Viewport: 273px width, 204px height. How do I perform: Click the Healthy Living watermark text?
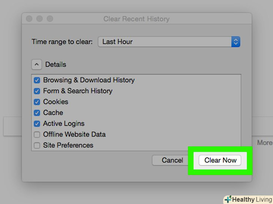[252, 200]
